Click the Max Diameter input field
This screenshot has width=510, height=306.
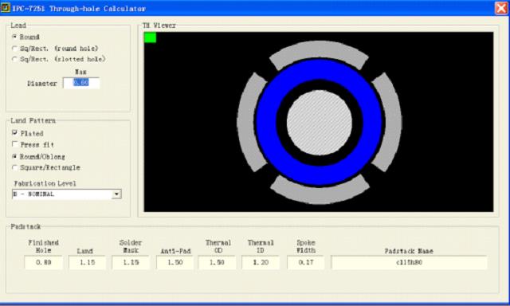click(x=81, y=83)
